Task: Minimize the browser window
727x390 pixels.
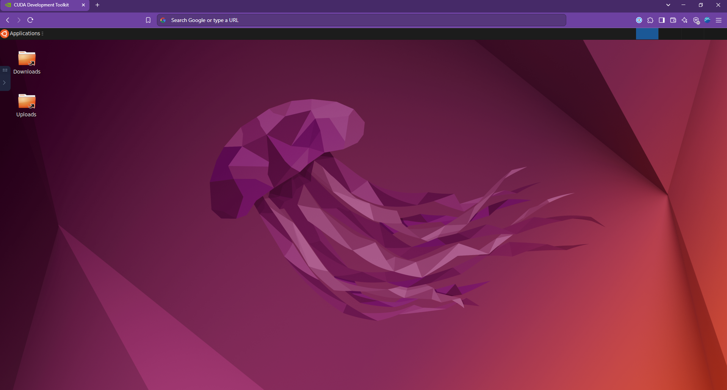Action: point(683,5)
